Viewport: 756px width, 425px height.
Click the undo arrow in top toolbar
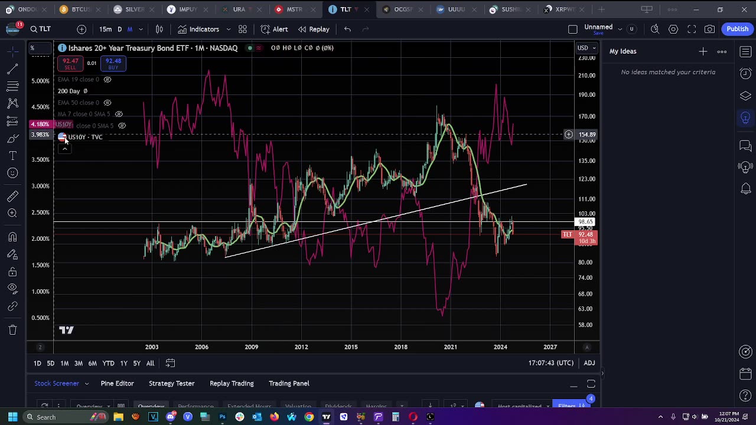347,29
